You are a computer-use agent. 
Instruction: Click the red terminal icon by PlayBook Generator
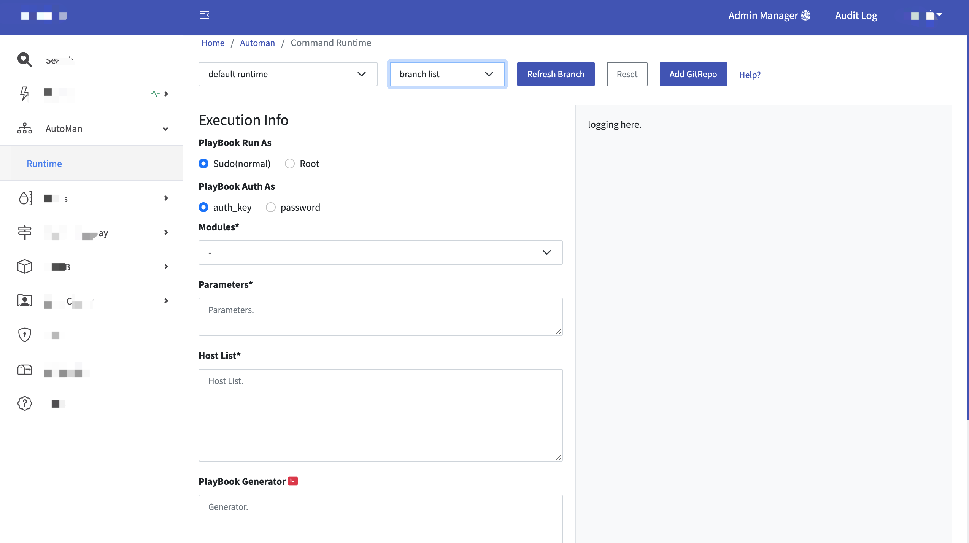click(x=293, y=481)
